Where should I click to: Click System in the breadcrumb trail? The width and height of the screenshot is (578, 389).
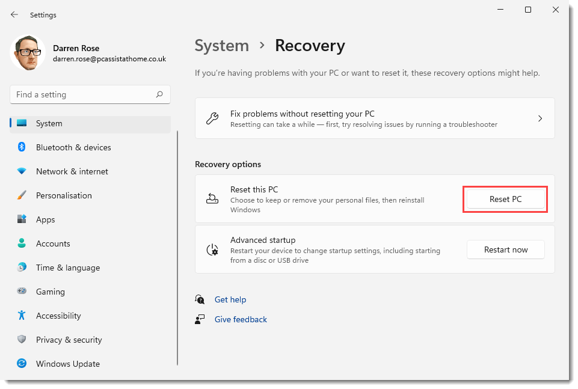pos(221,46)
